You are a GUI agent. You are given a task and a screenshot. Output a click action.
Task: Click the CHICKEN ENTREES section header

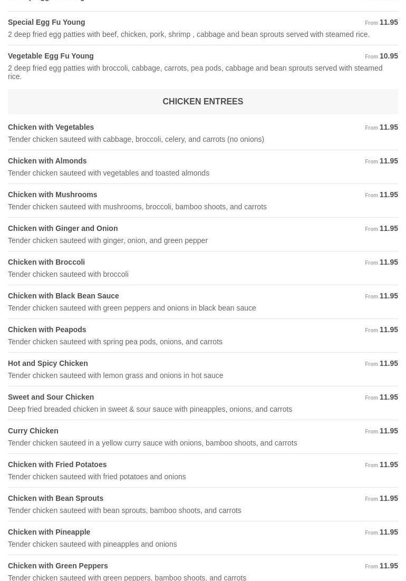click(202, 101)
